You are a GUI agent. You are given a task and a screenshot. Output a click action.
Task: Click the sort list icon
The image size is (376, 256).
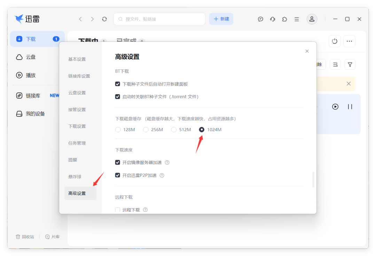335,65
